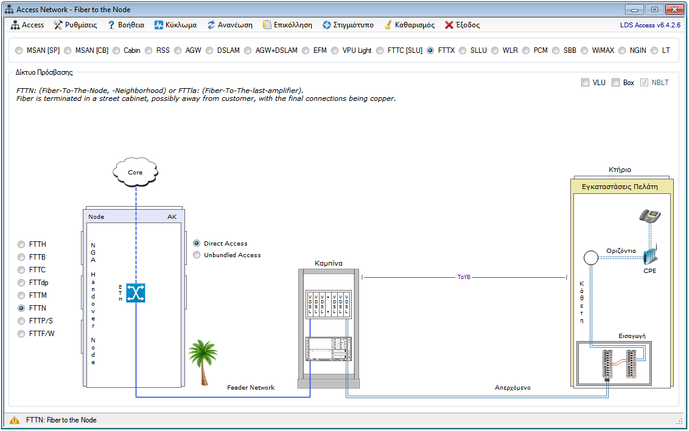Tick the Box checkbox
This screenshot has width=689, height=431.
[616, 83]
